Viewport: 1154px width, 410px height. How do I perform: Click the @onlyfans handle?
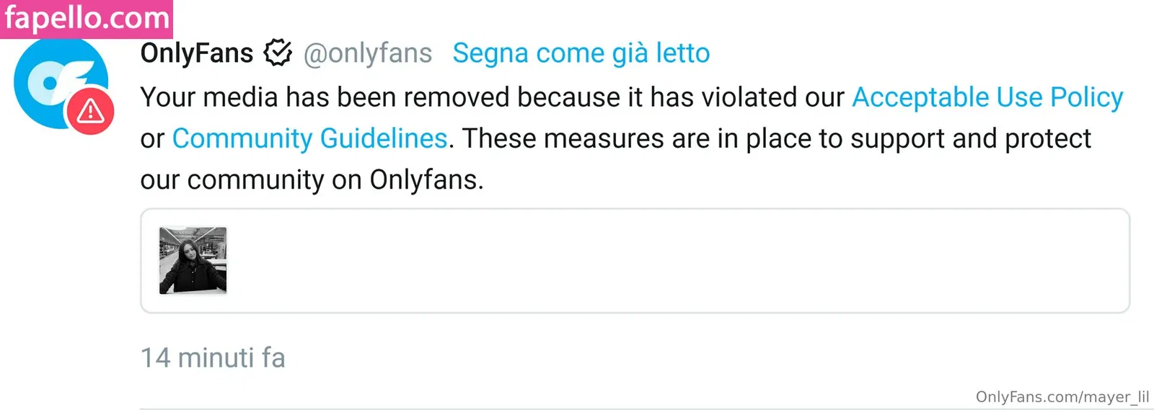tap(368, 53)
